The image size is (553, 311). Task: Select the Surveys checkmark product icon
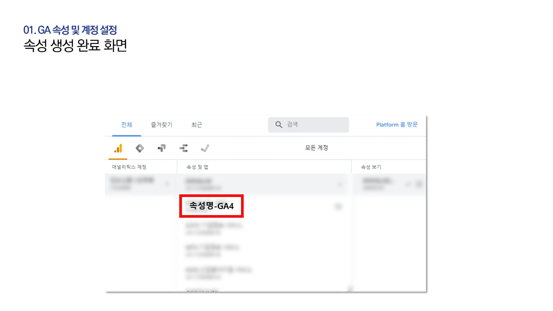[x=205, y=148]
